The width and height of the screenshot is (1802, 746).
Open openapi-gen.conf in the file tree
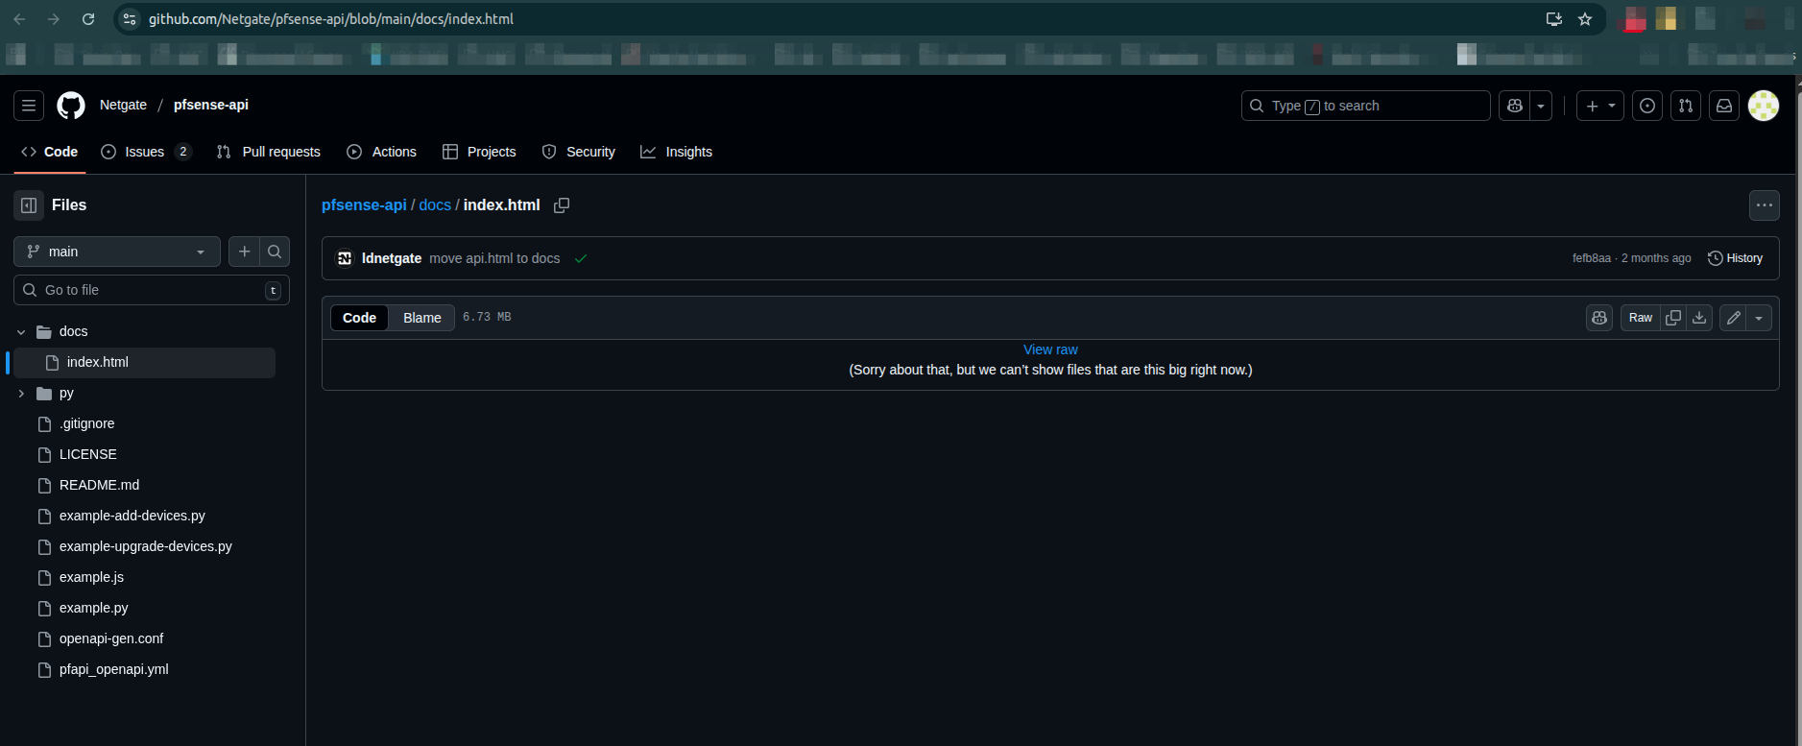(110, 638)
